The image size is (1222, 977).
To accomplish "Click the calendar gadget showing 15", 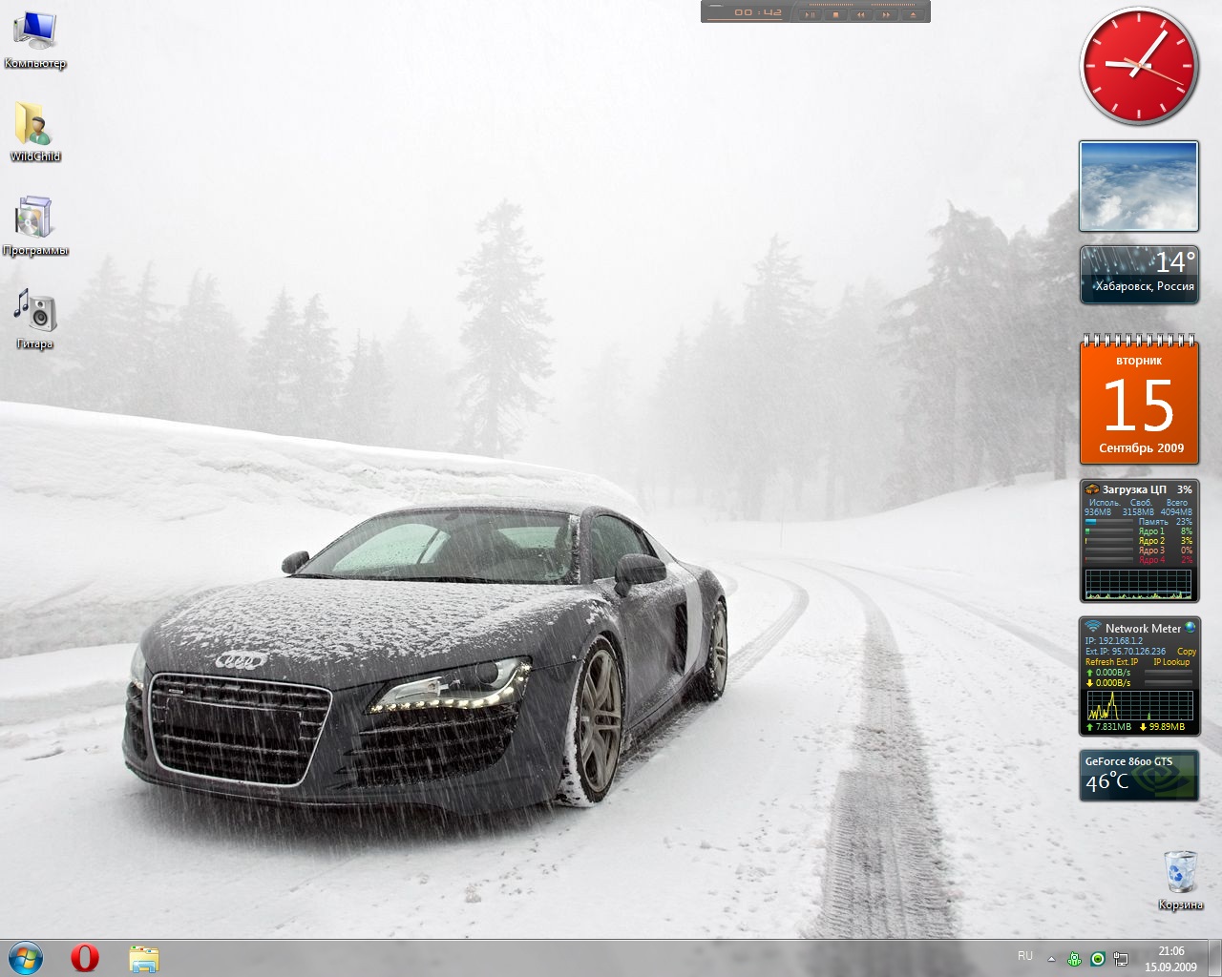I will point(1139,400).
